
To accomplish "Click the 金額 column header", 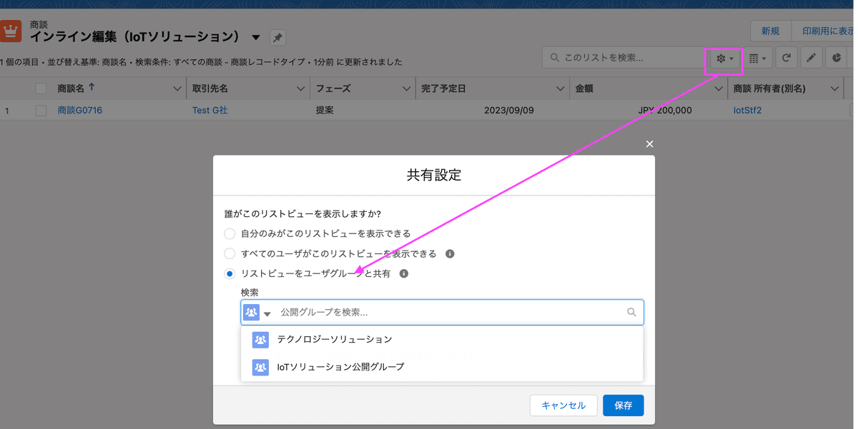I will pyautogui.click(x=648, y=89).
